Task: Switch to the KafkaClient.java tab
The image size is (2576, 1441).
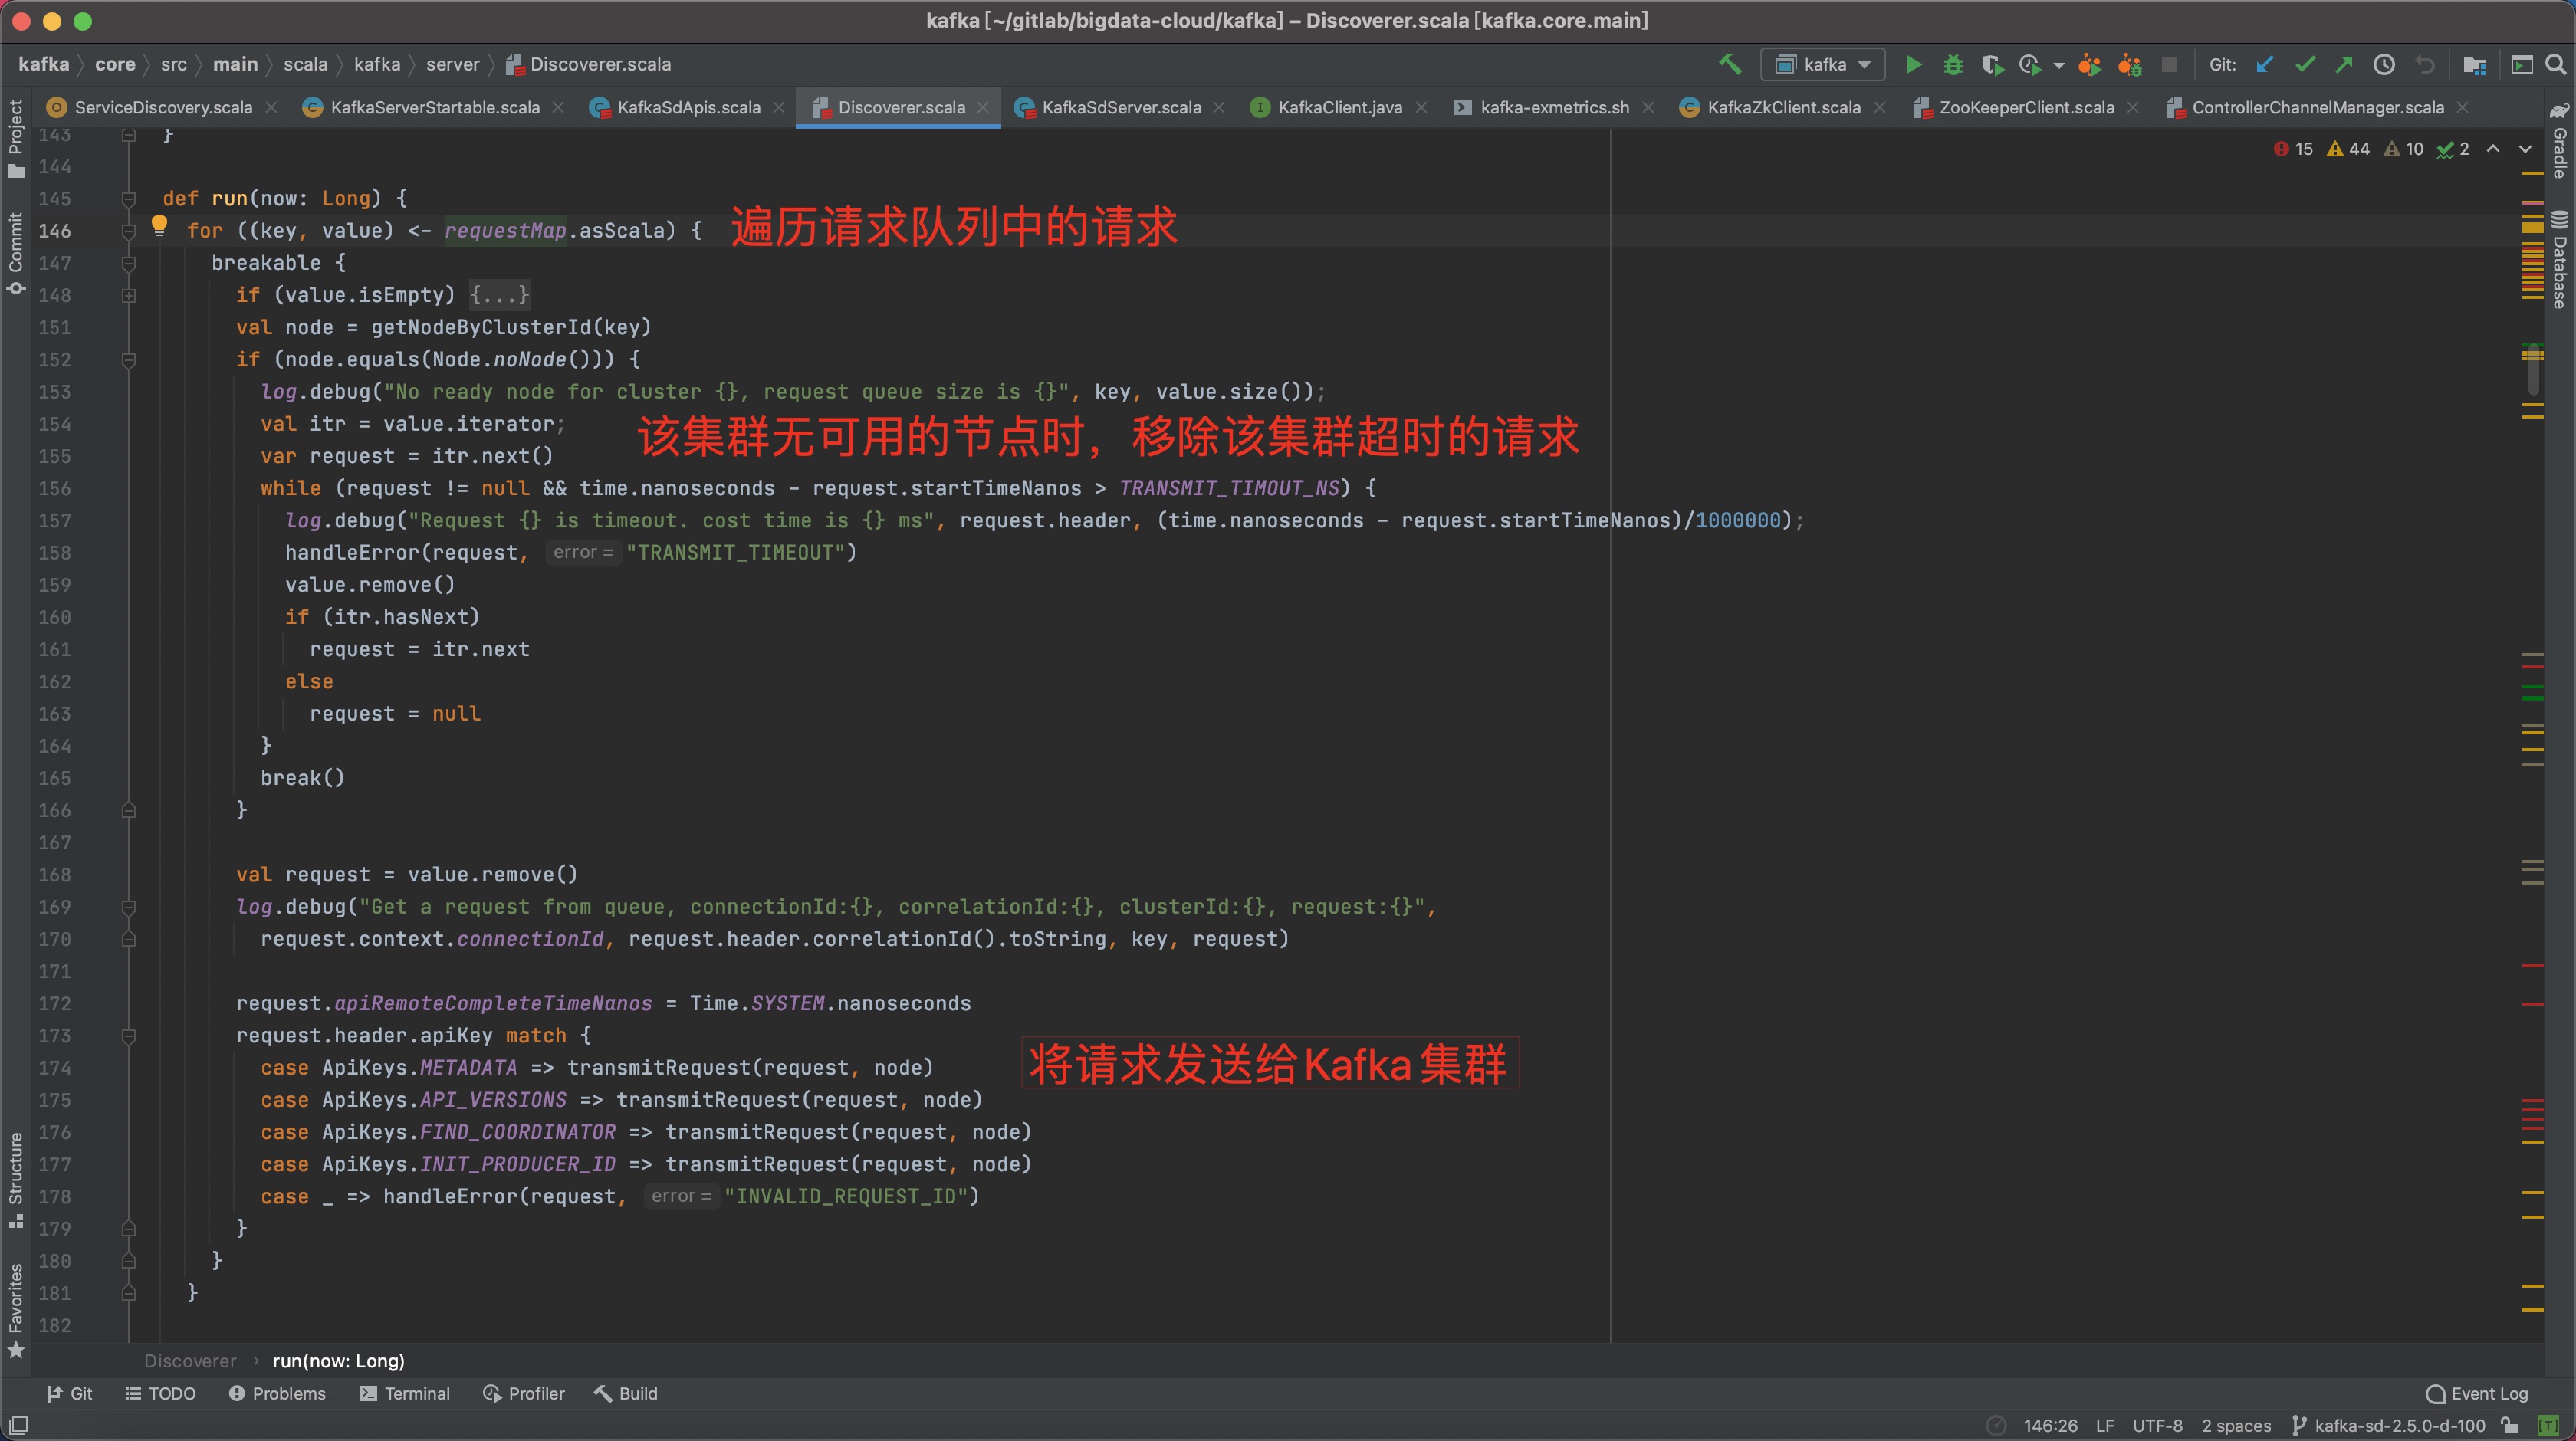Action: pyautogui.click(x=1338, y=107)
